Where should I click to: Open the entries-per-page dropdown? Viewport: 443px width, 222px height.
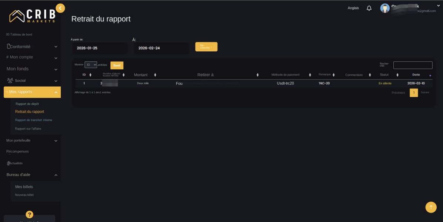91,65
